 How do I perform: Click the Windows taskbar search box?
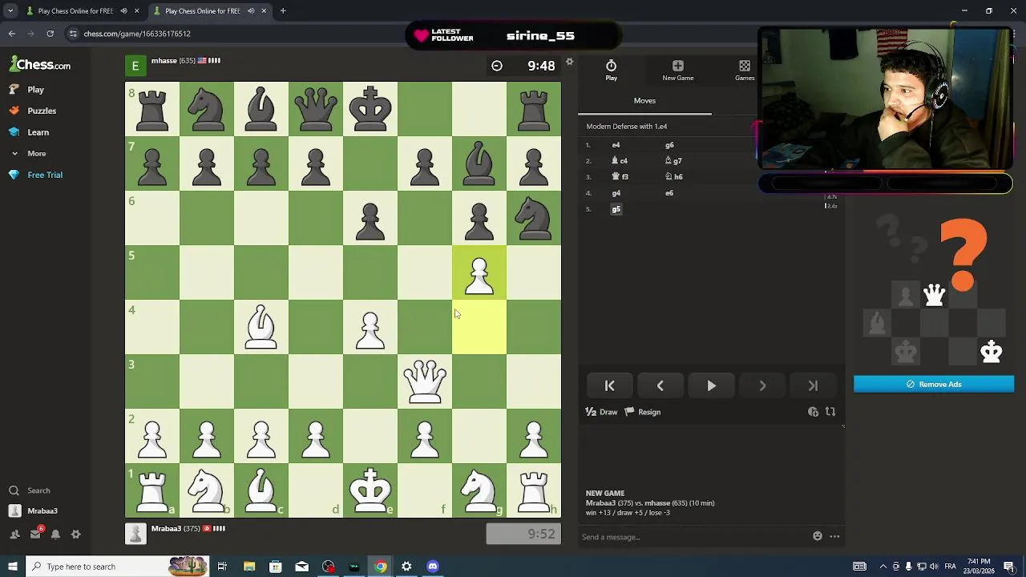point(117,567)
